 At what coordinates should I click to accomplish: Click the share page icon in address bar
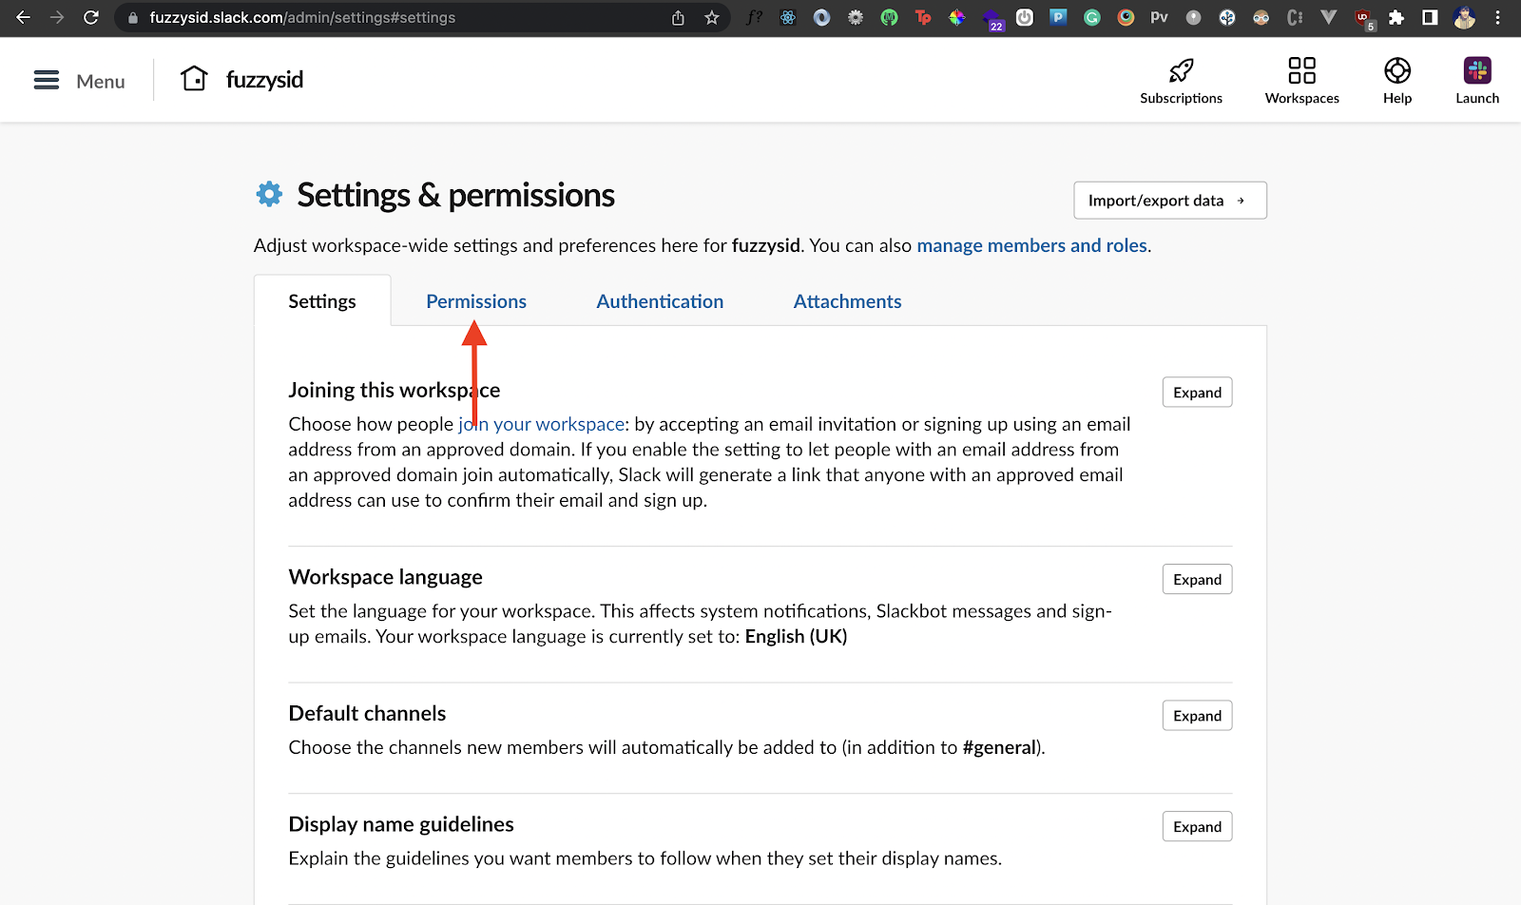coord(678,17)
